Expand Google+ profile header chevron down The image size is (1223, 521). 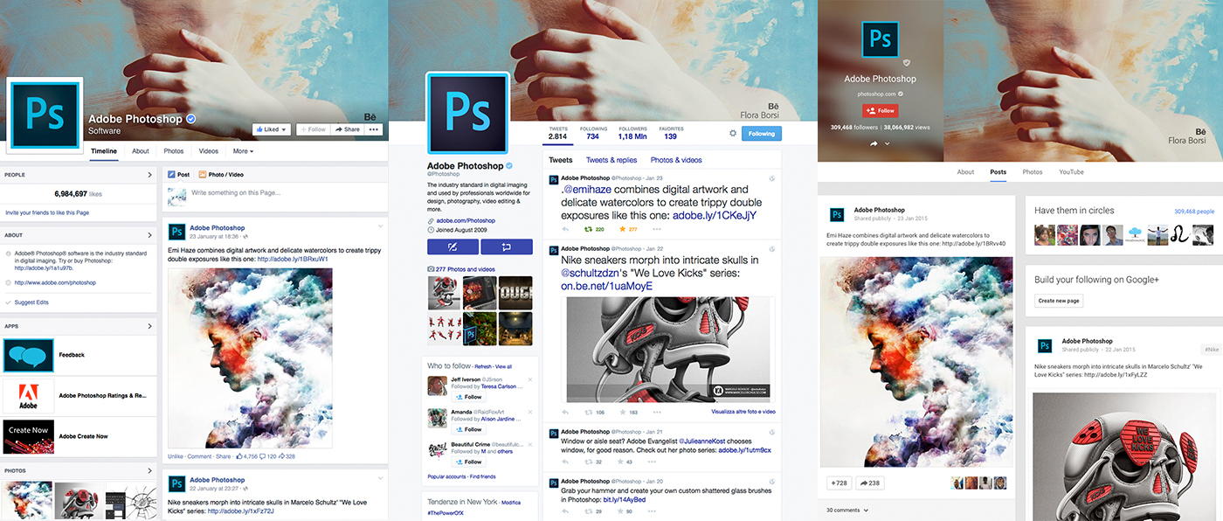coord(887,143)
